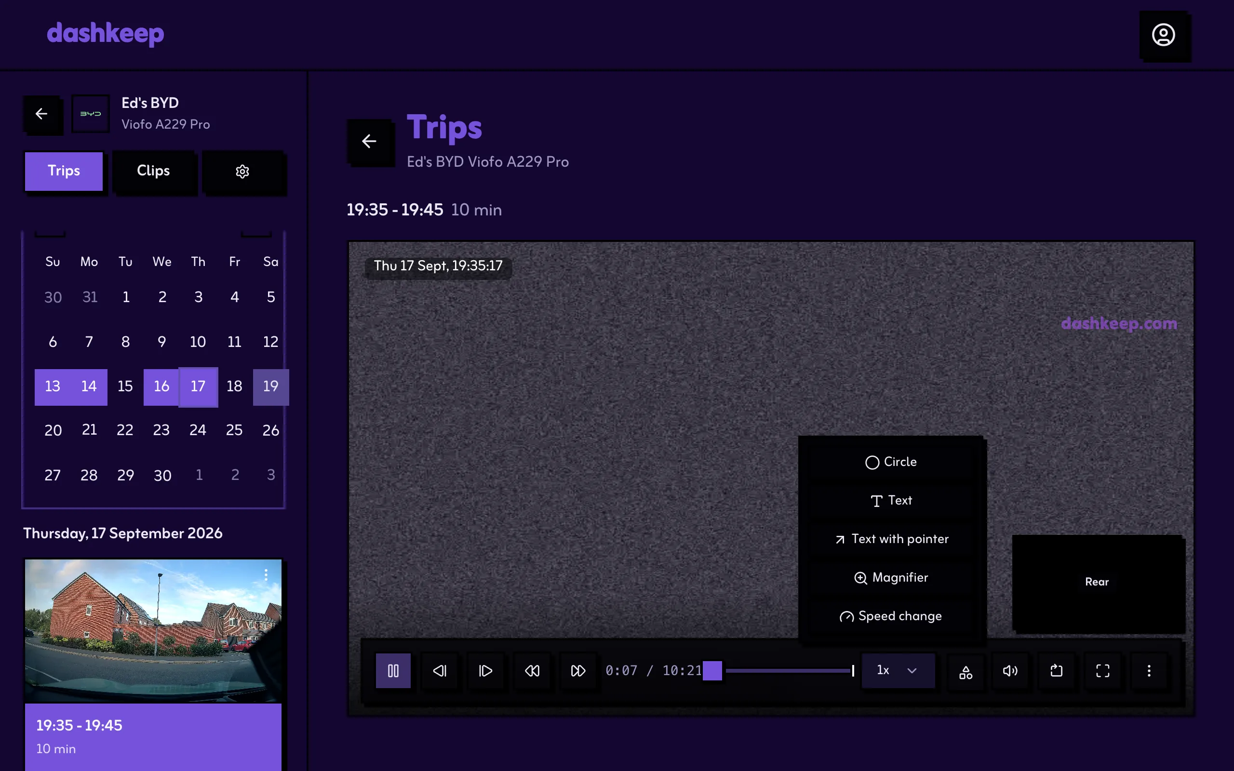Choose Magnifier from the annotation menu
The width and height of the screenshot is (1234, 771).
[891, 578]
